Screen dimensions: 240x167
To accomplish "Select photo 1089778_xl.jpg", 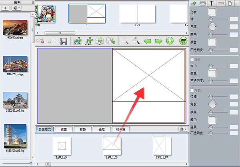I will coord(15,64).
